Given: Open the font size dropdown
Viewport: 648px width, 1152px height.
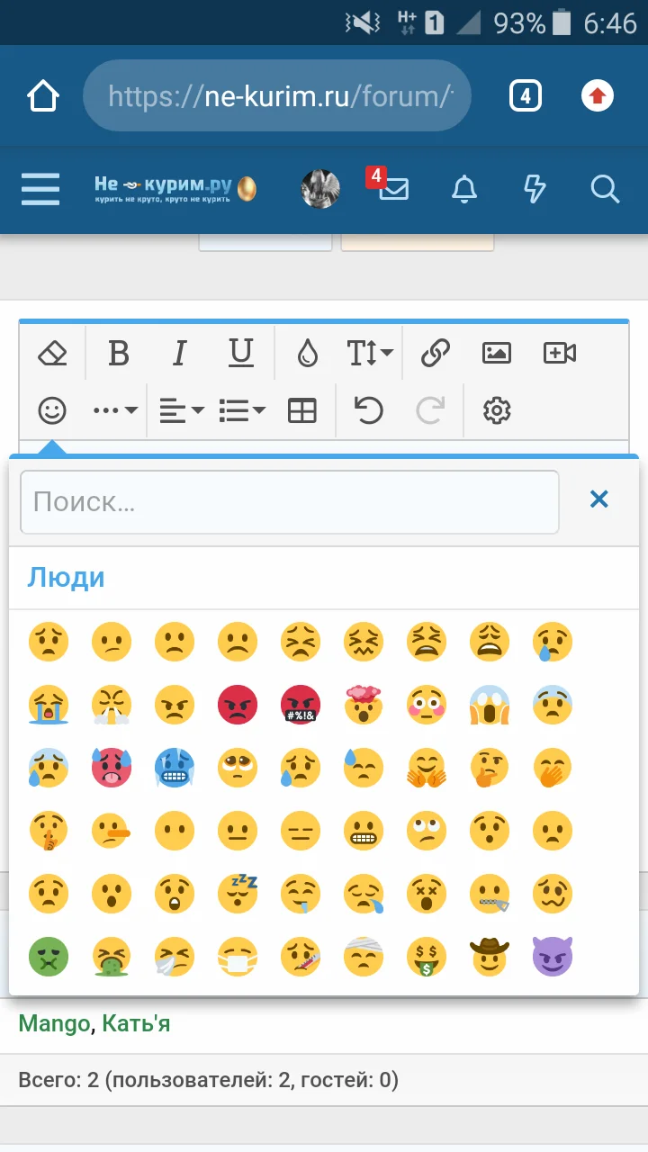Looking at the screenshot, I should click(x=370, y=353).
